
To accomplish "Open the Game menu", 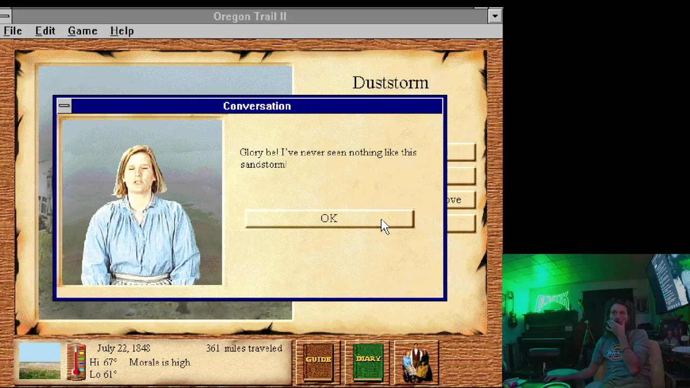I will click(x=82, y=31).
